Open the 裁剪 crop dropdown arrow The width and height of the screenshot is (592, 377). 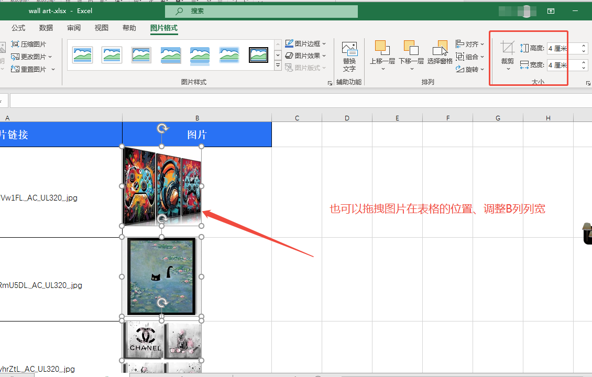[508, 69]
